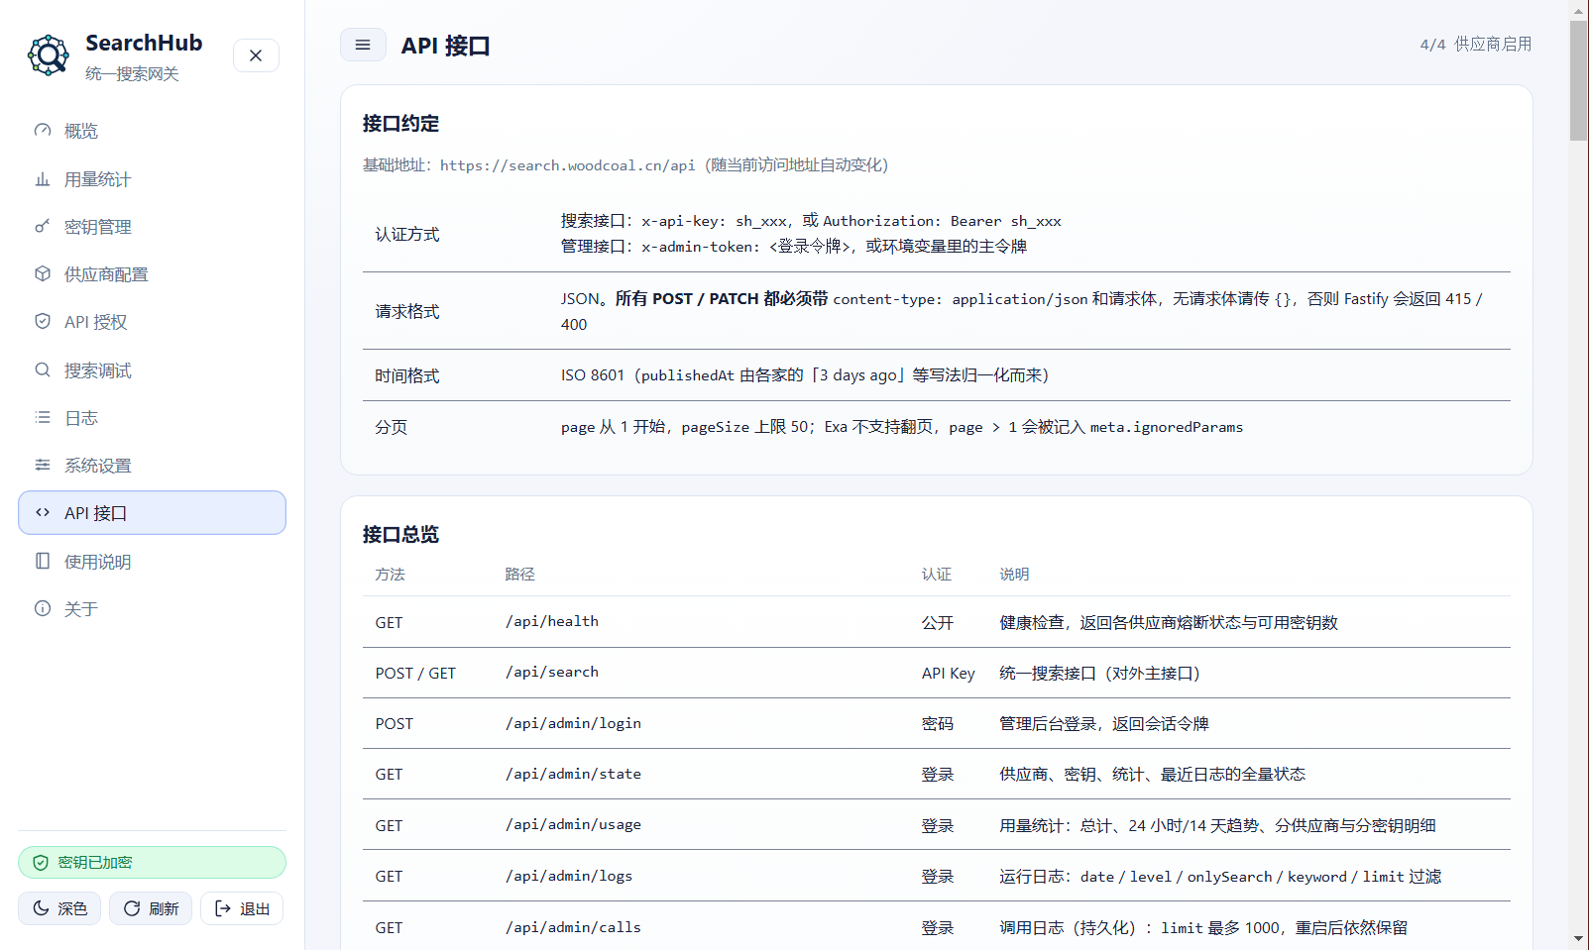
Task: Click the shield icon in 密钥已加密 badge
Action: pos(41,863)
